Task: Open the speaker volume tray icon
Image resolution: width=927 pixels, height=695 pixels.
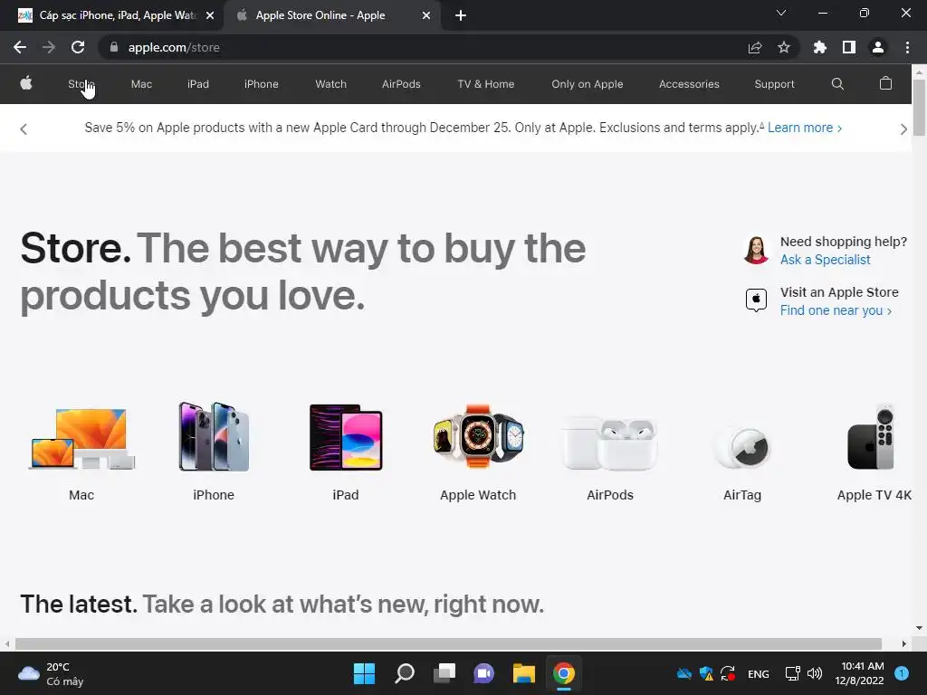Action: click(815, 673)
